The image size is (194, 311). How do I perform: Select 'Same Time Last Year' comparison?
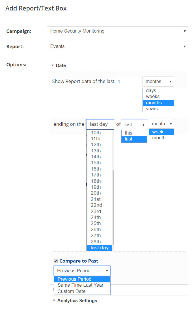80,285
